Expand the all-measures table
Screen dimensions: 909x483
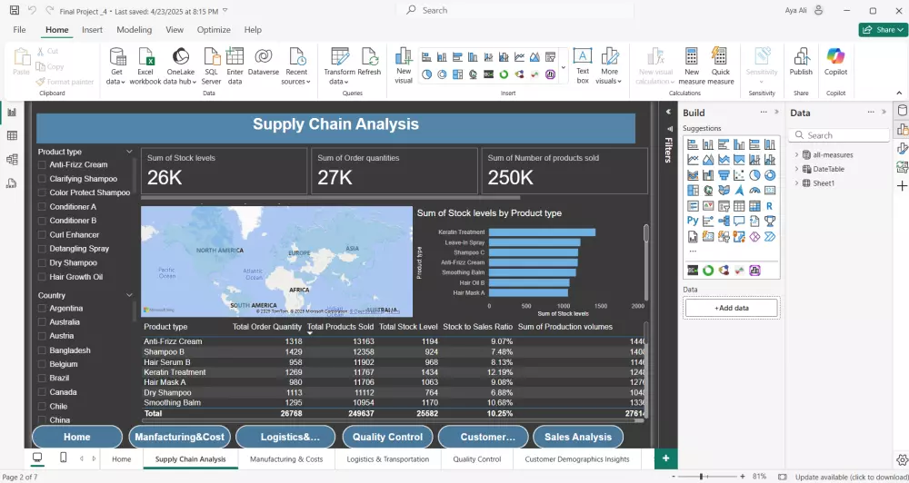tap(796, 154)
